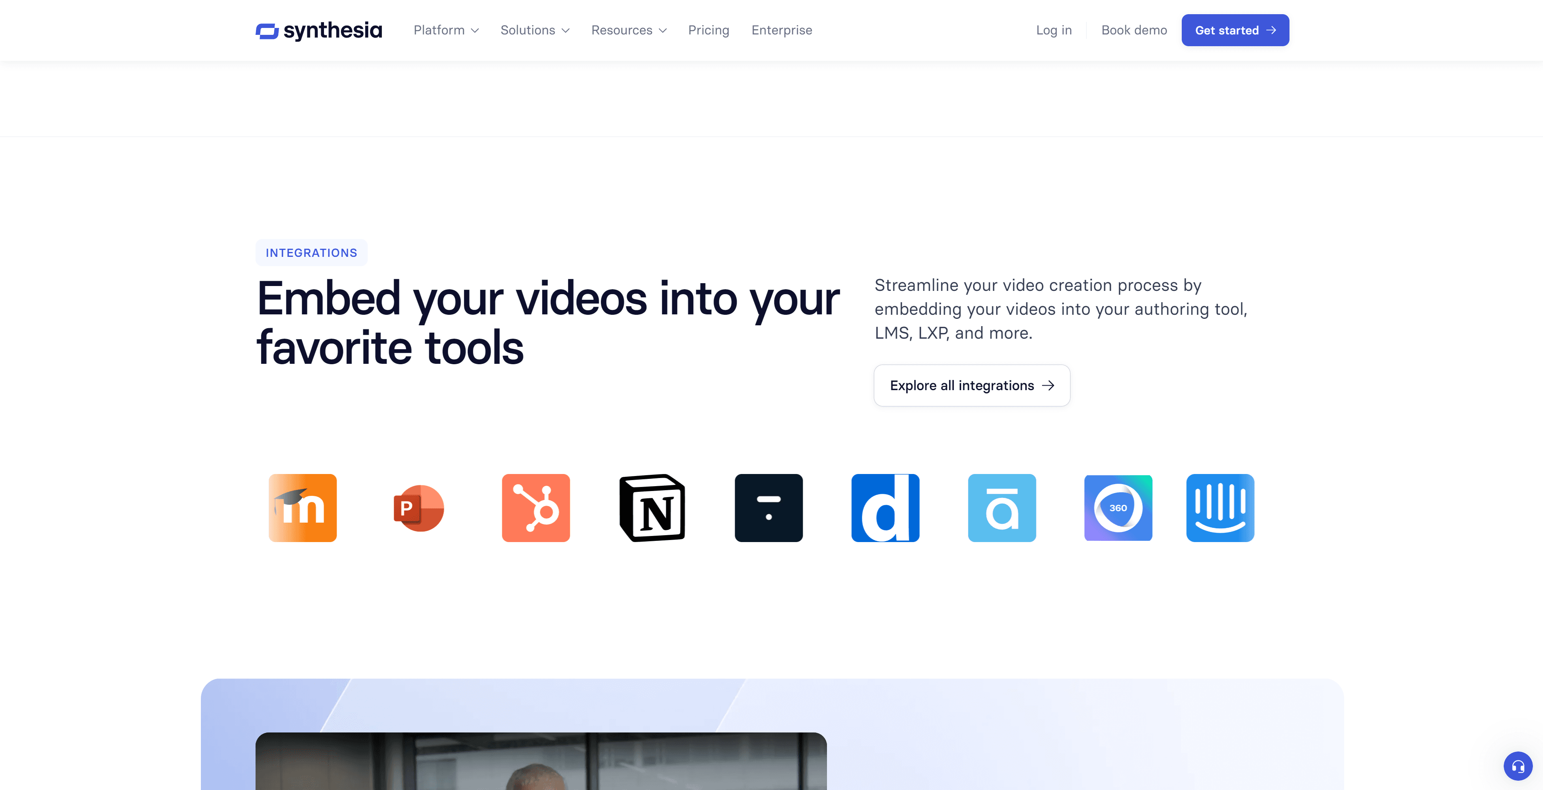Click the PowerPoint integration icon
The width and height of the screenshot is (1543, 790).
coord(419,508)
